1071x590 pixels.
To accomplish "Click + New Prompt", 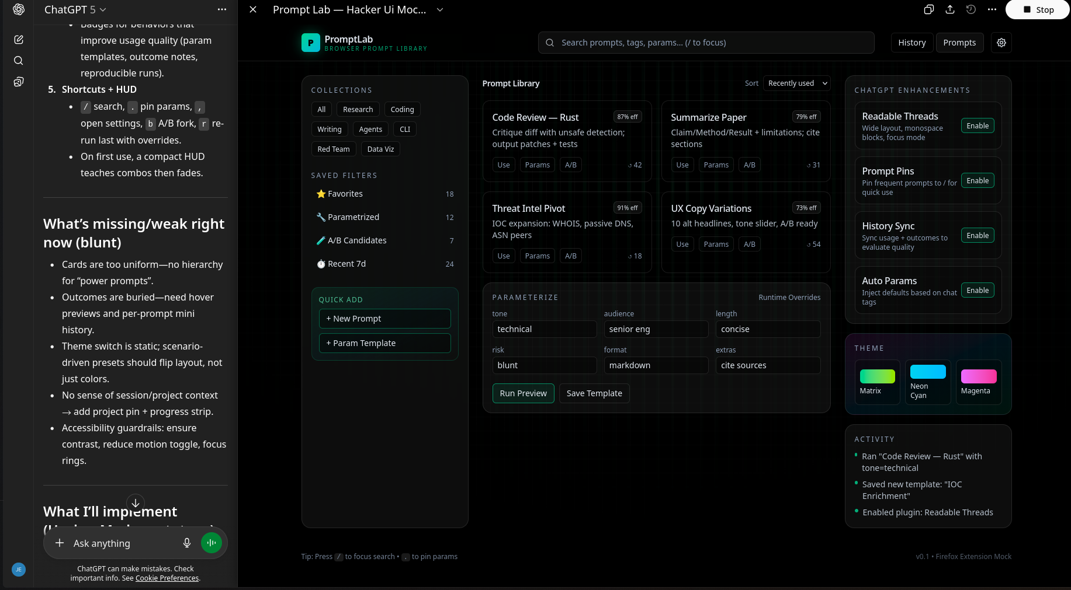I will pyautogui.click(x=384, y=319).
